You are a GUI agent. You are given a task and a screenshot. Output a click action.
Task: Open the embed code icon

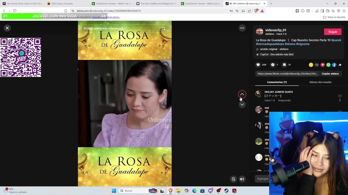317,65
